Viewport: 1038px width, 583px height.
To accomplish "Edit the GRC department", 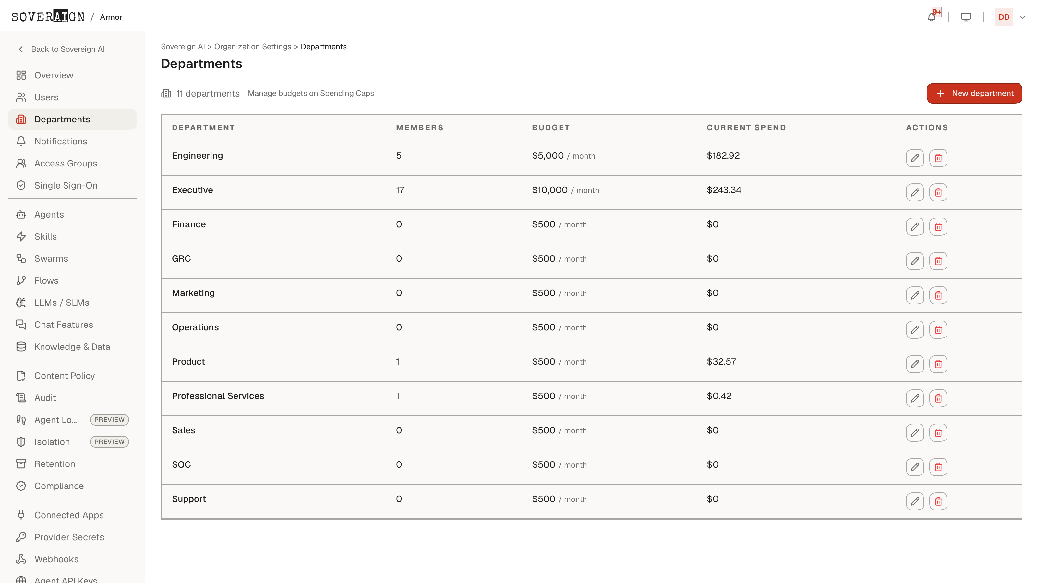I will click(915, 261).
